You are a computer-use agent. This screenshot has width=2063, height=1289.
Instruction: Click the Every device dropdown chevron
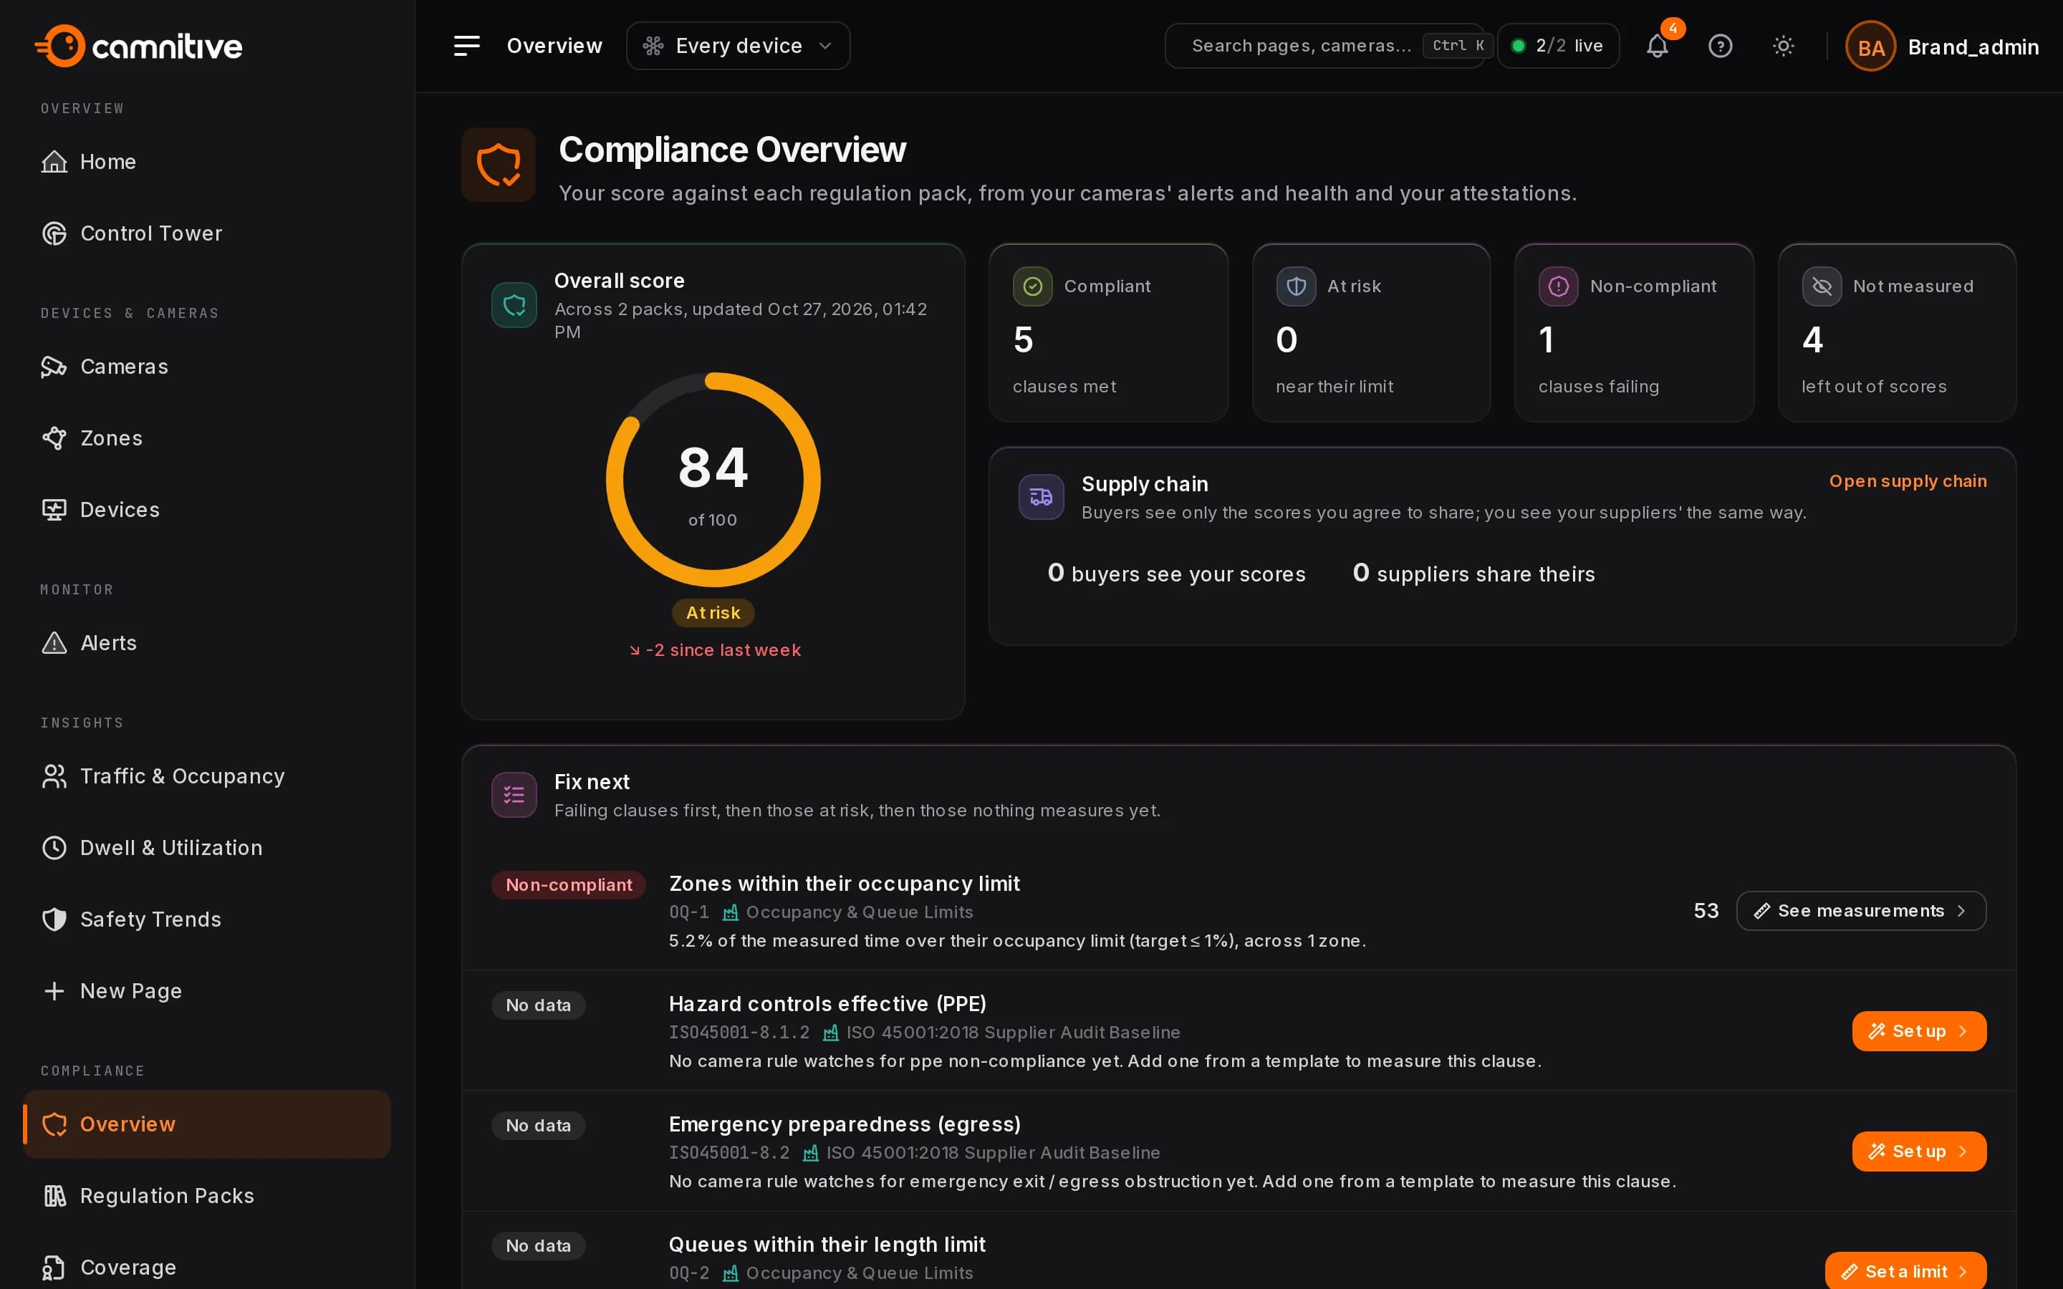(x=824, y=46)
